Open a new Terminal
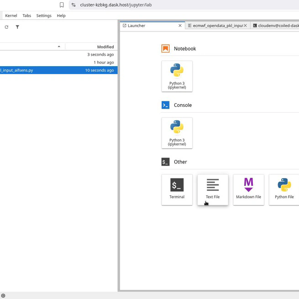This screenshot has width=299, height=299. (x=177, y=189)
